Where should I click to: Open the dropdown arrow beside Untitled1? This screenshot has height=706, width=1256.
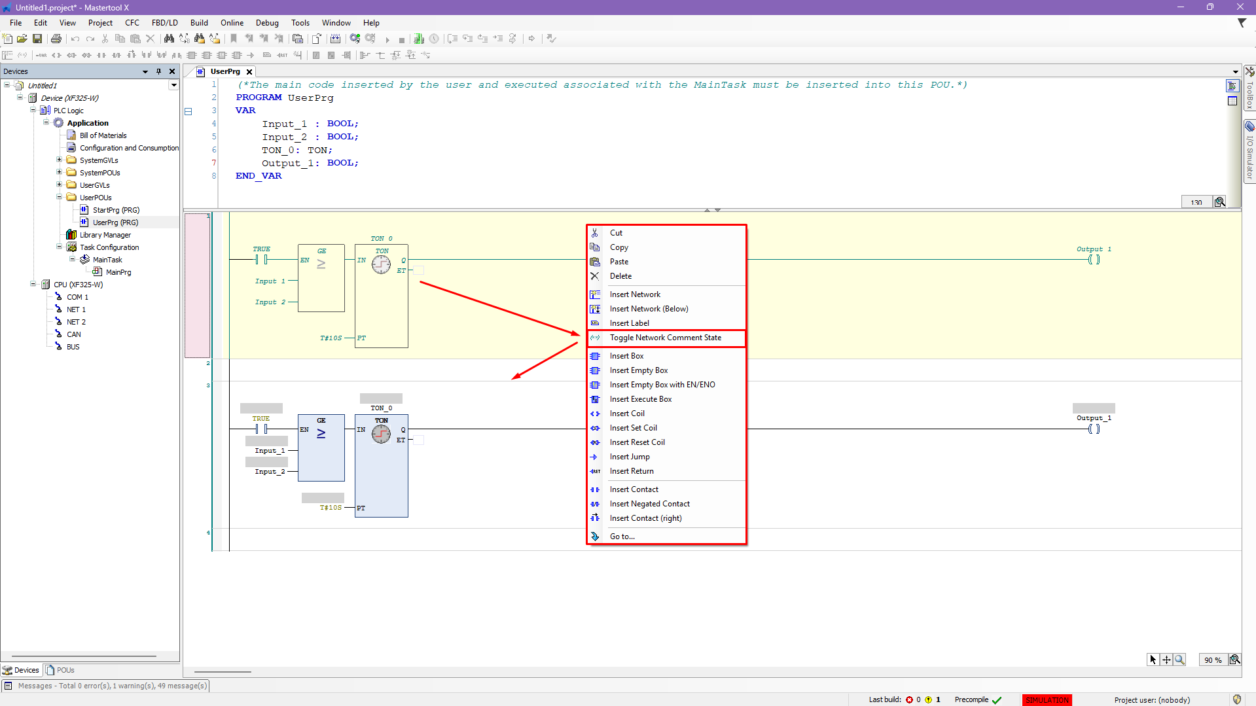173,85
